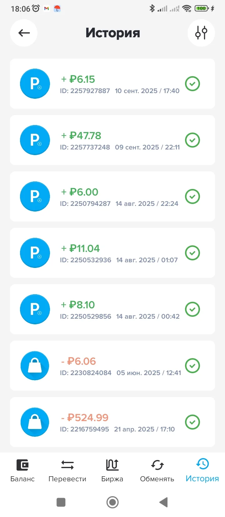Tap the Payeer icon for +₽47.78 transaction
Image resolution: width=225 pixels, height=517 pixels.
tap(35, 140)
